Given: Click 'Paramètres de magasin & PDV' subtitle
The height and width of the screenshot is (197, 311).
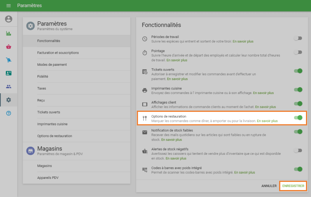Looking at the screenshot, I should point(60,154).
